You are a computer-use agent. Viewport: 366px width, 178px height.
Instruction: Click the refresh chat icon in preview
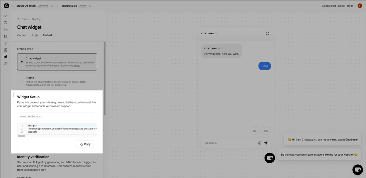(268, 33)
